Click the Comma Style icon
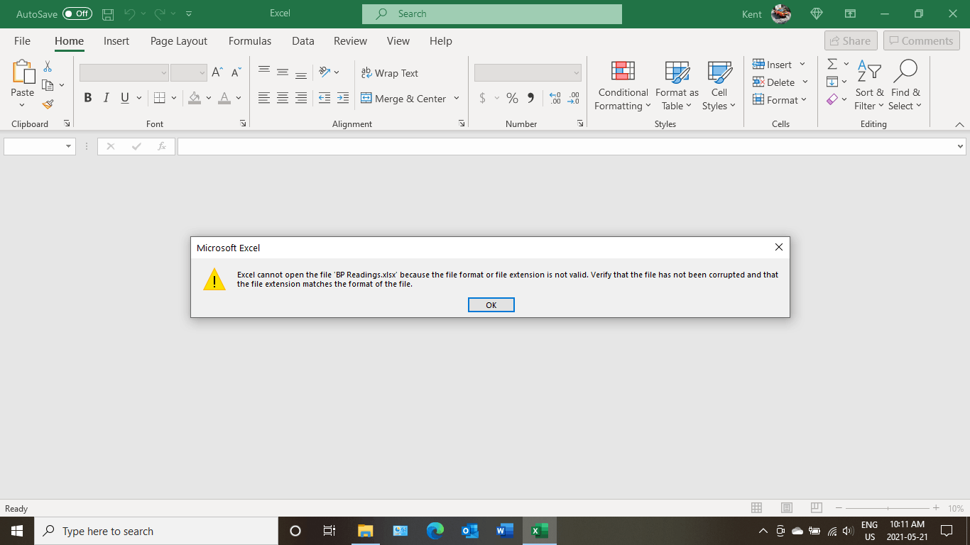Viewport: 970px width, 545px height. click(530, 98)
